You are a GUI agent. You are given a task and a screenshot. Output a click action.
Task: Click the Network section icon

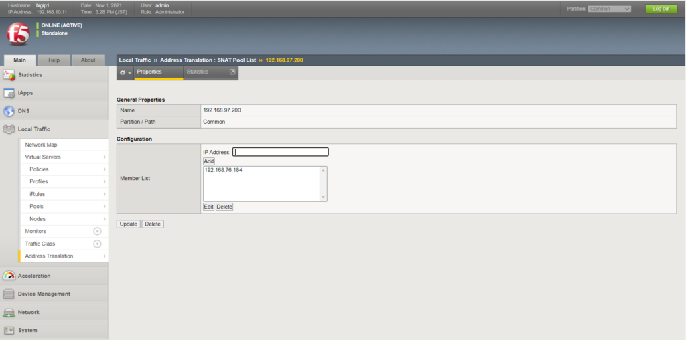(9, 312)
